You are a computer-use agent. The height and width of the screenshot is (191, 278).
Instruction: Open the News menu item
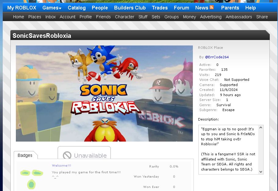tap(202, 8)
